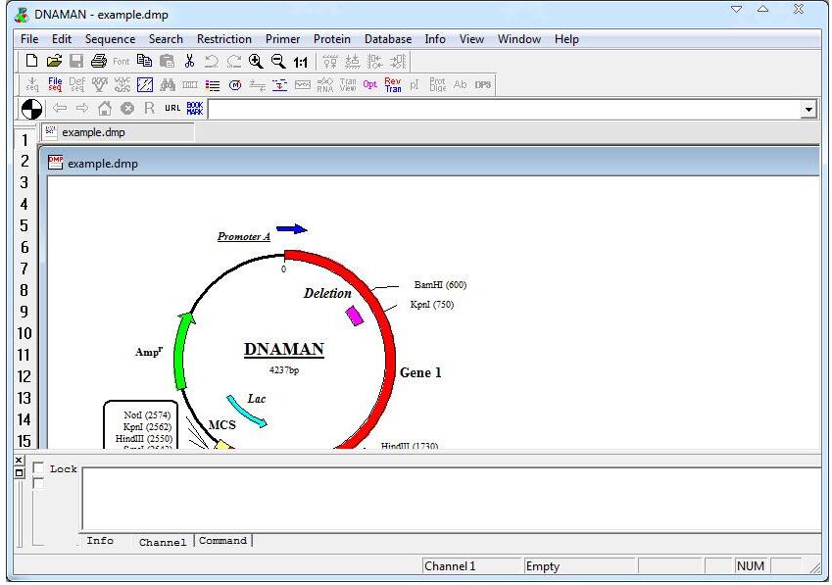Image resolution: width=832 pixels, height=585 pixels.
Task: Click the Prot Dige icon
Action: (x=438, y=84)
